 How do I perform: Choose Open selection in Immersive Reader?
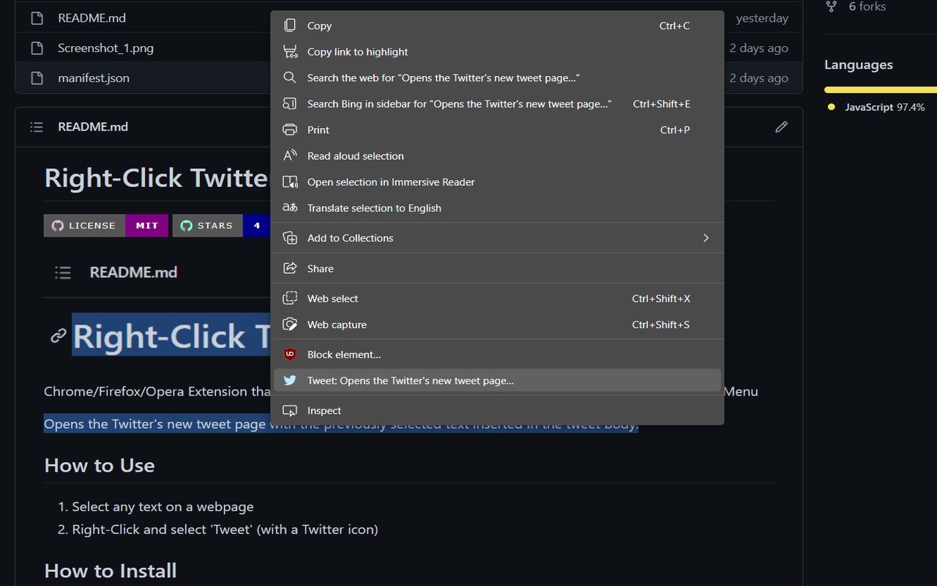pyautogui.click(x=497, y=182)
